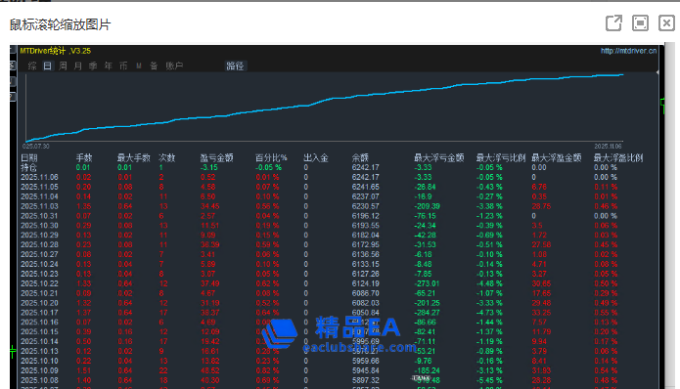Select the 年 yearly tab
This screenshot has height=389, width=680.
click(x=108, y=65)
